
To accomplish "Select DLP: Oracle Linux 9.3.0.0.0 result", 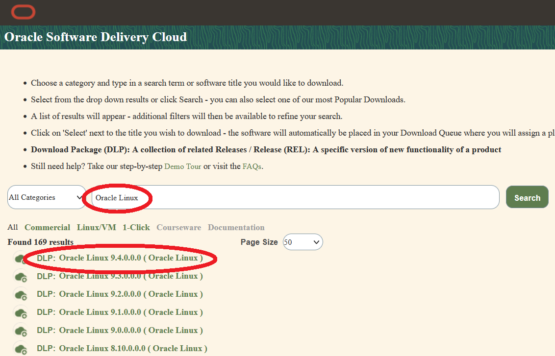I will 120,276.
